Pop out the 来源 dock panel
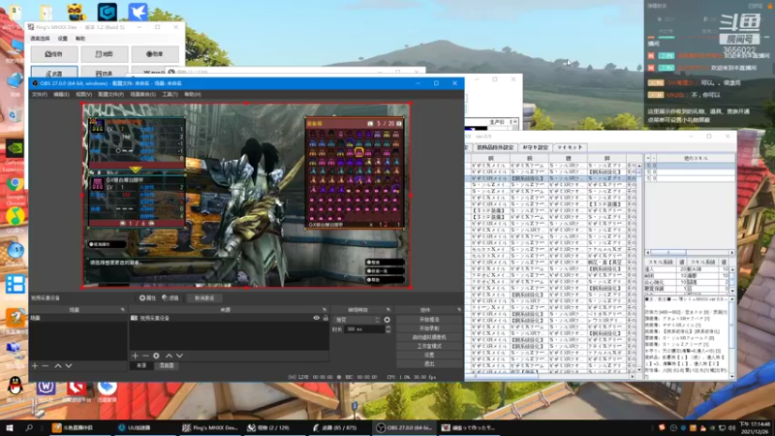This screenshot has width=775, height=436. tap(325, 310)
